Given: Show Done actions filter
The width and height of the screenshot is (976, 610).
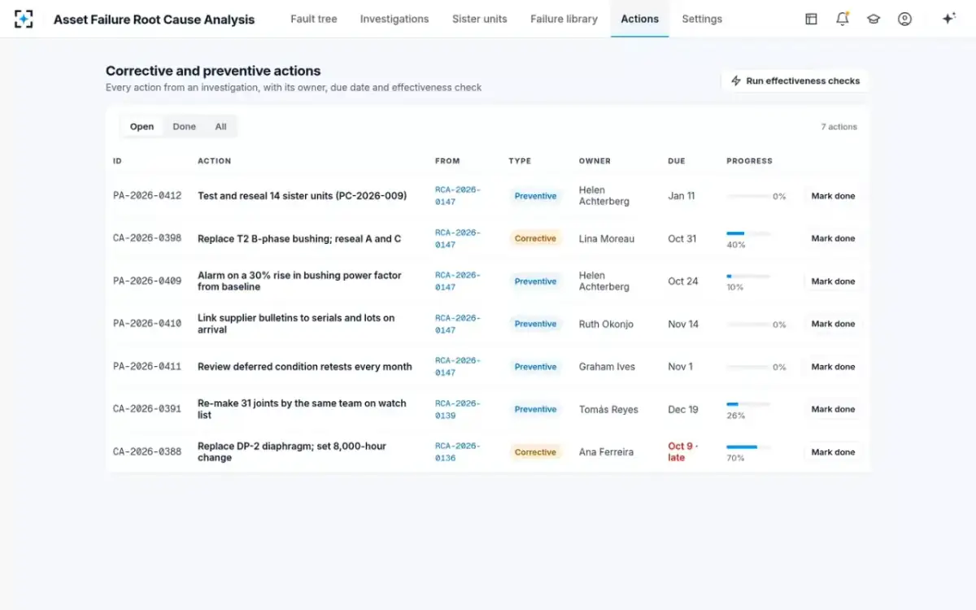Looking at the screenshot, I should pyautogui.click(x=185, y=126).
